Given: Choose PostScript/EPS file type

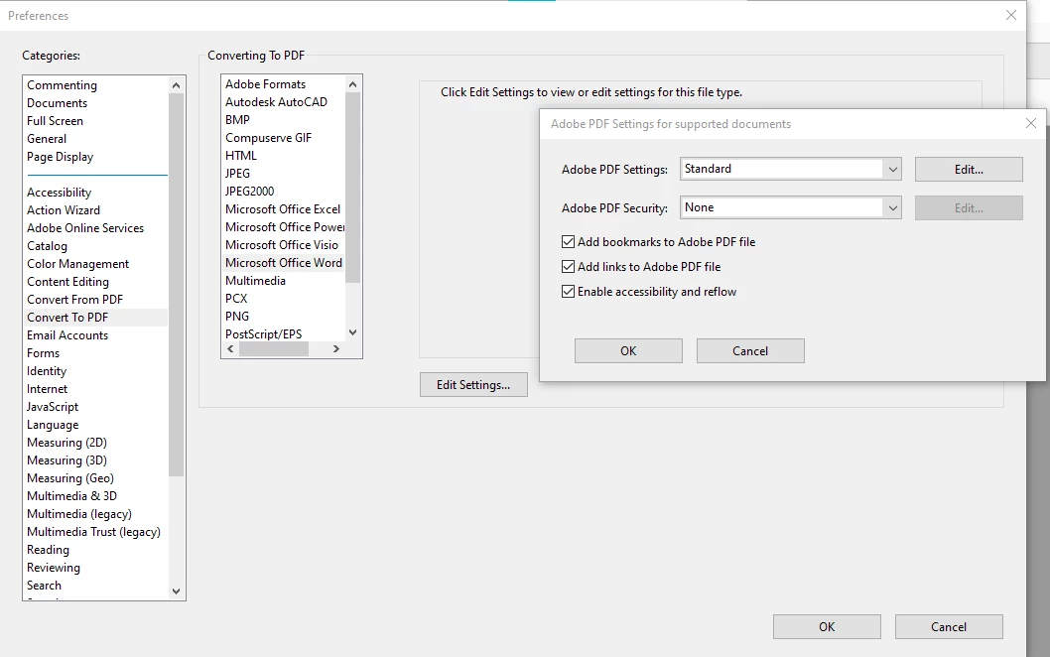Looking at the screenshot, I should (263, 334).
